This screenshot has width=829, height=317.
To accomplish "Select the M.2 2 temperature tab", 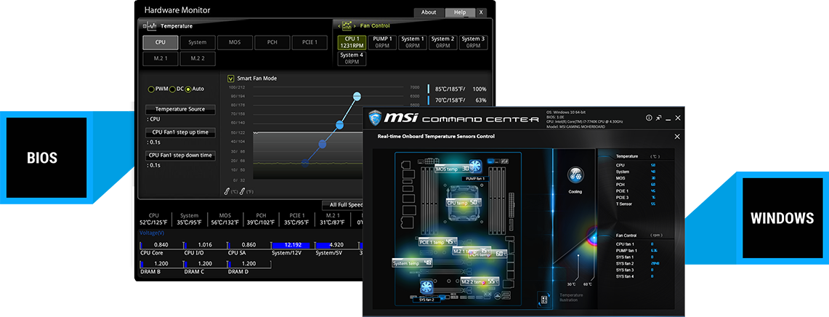I will click(197, 59).
